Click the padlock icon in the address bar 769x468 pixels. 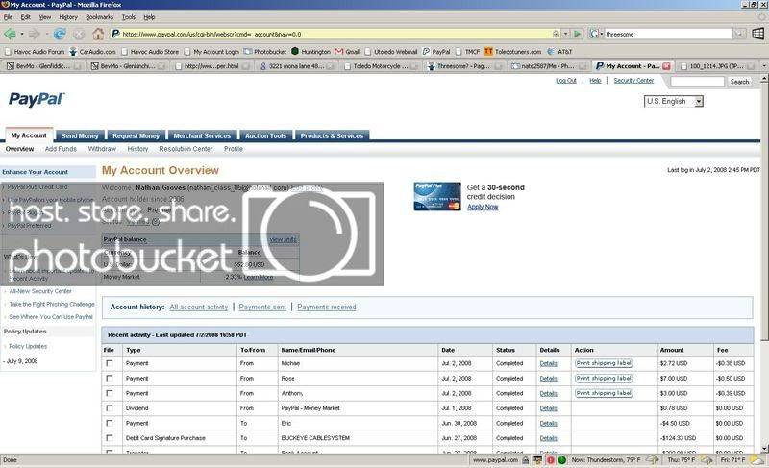(556, 34)
